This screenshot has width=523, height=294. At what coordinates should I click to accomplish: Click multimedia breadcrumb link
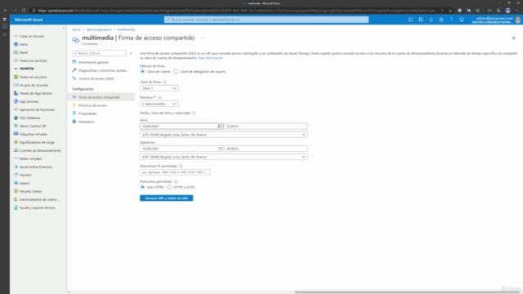pos(126,29)
